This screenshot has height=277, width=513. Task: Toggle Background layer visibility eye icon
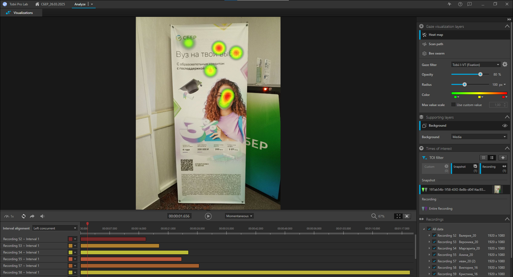coord(505,125)
